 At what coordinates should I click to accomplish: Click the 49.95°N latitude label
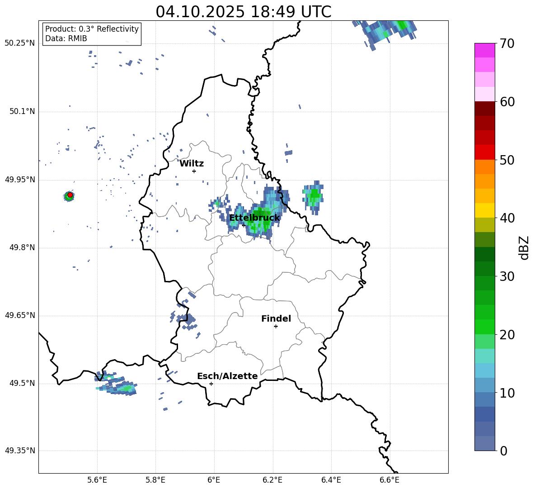[x=20, y=180]
